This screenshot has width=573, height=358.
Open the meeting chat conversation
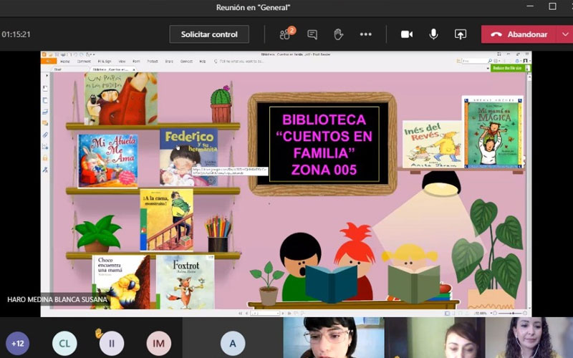click(312, 34)
